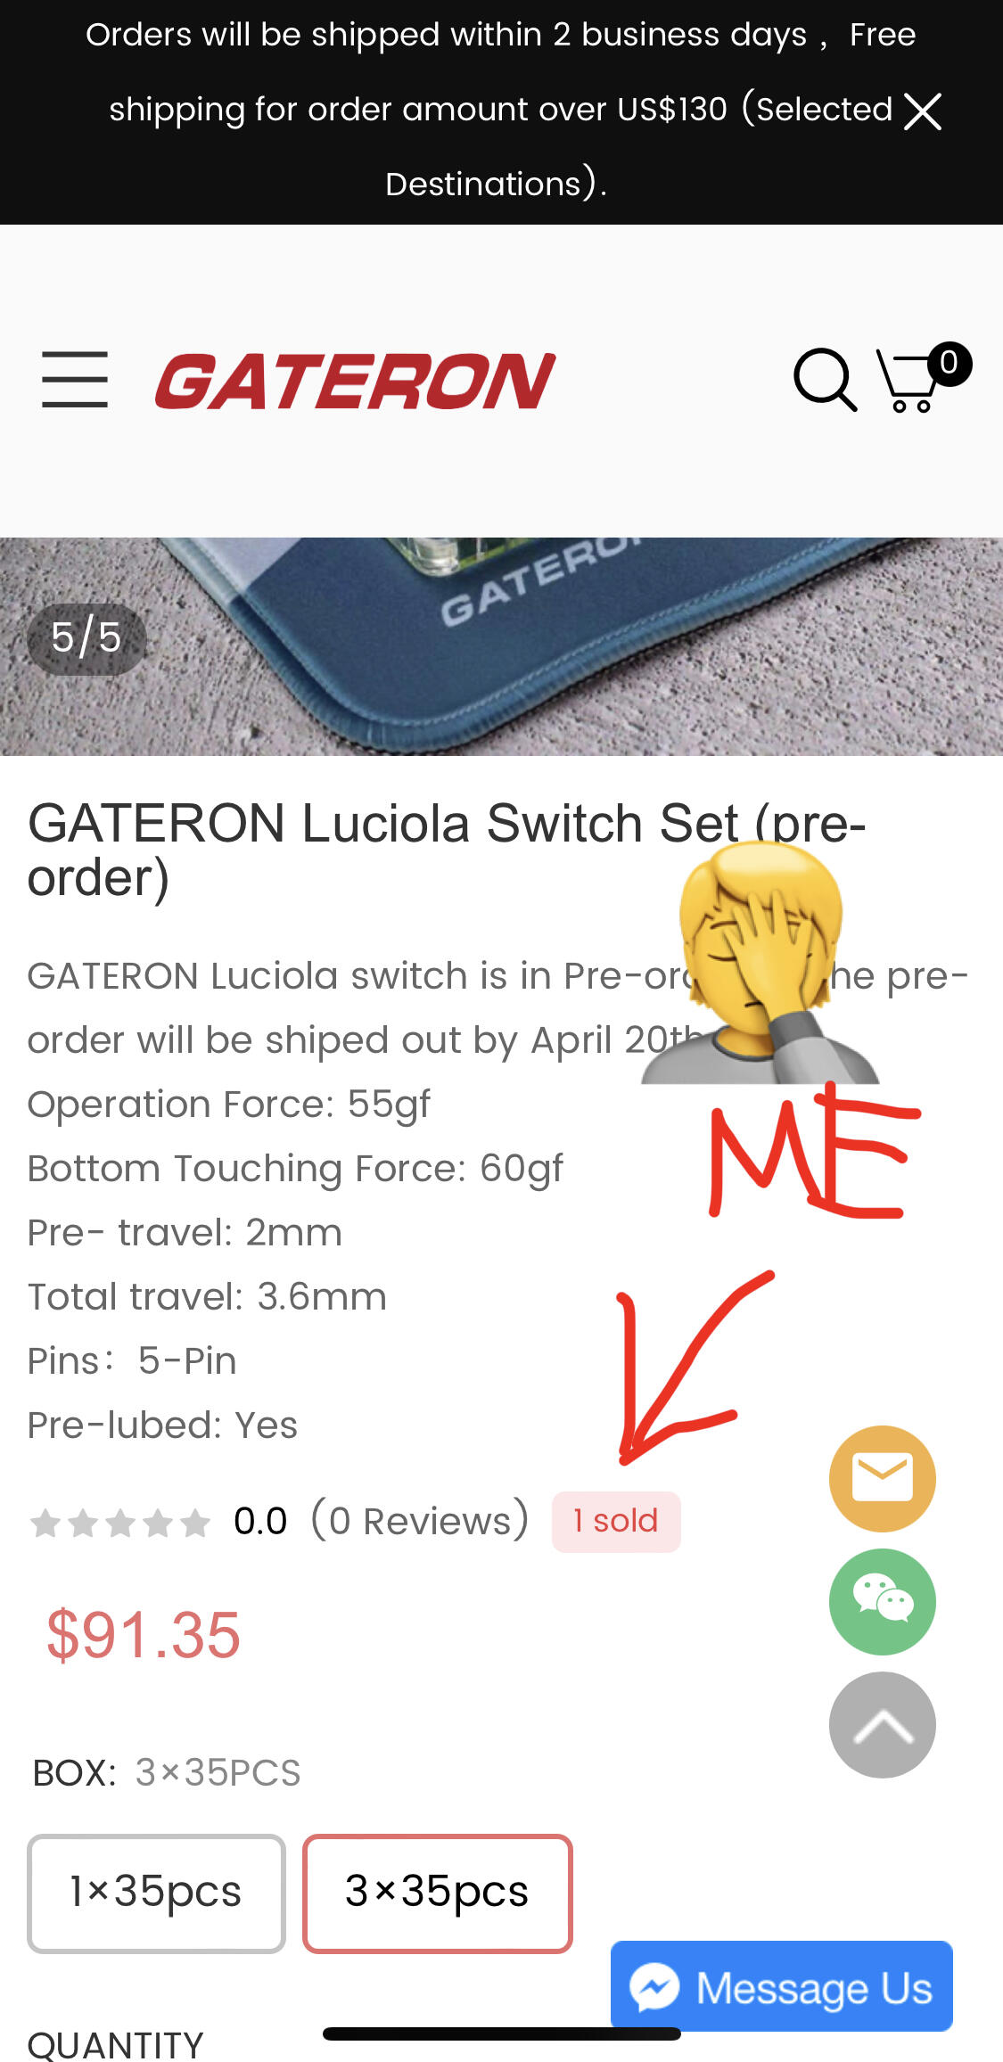Image resolution: width=1003 pixels, height=2062 pixels.
Task: Tap the Message Us button
Action: pos(782,1986)
